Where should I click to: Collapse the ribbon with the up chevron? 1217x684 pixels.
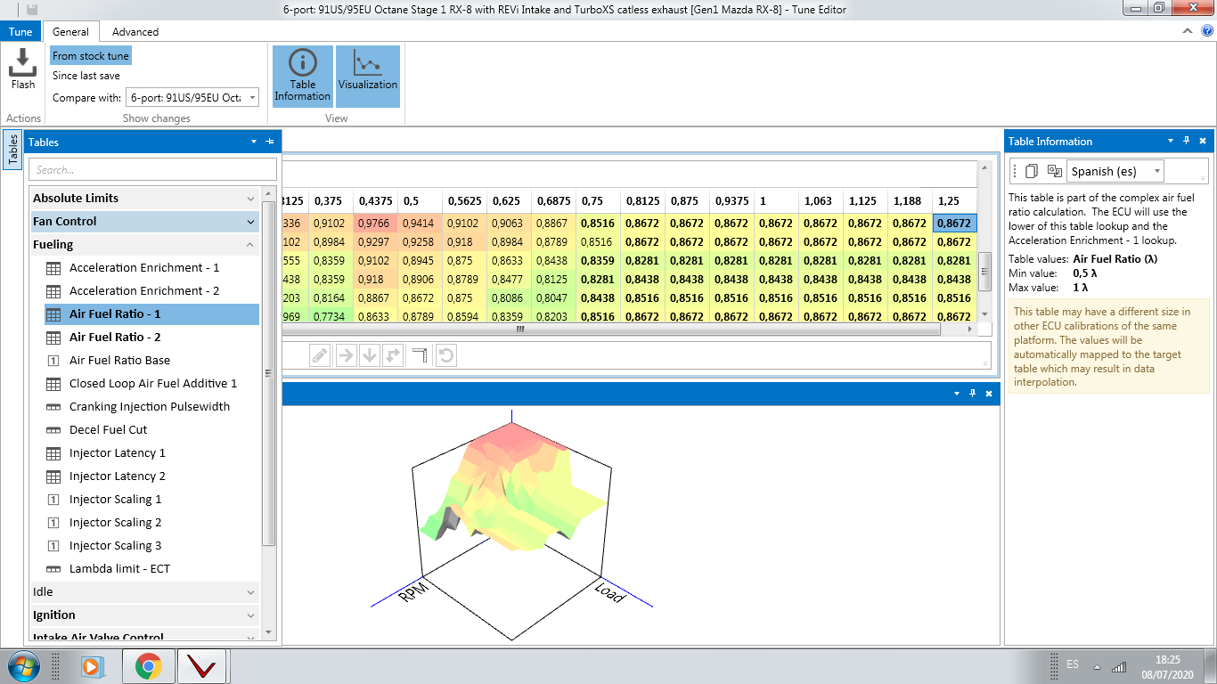click(1188, 31)
